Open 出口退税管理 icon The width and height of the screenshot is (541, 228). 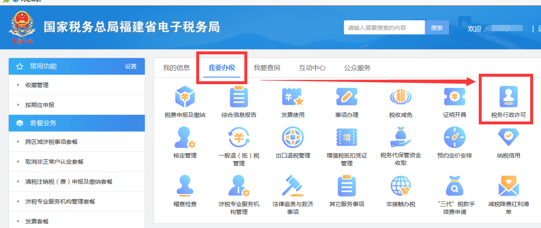[293, 138]
